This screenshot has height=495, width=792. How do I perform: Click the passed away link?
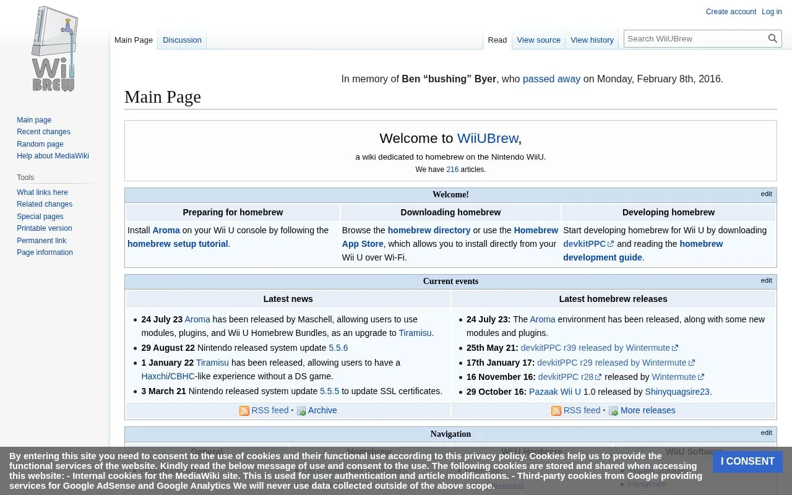(551, 79)
